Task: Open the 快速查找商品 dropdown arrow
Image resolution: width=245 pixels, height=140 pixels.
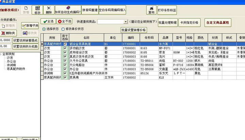Action: (126, 22)
